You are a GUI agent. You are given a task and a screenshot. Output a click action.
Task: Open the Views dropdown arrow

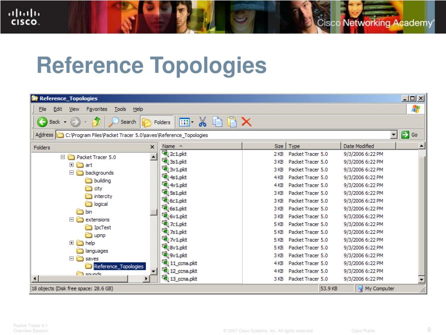[x=192, y=122]
